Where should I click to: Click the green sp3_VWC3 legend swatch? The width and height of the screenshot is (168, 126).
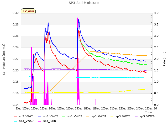point(64,117)
